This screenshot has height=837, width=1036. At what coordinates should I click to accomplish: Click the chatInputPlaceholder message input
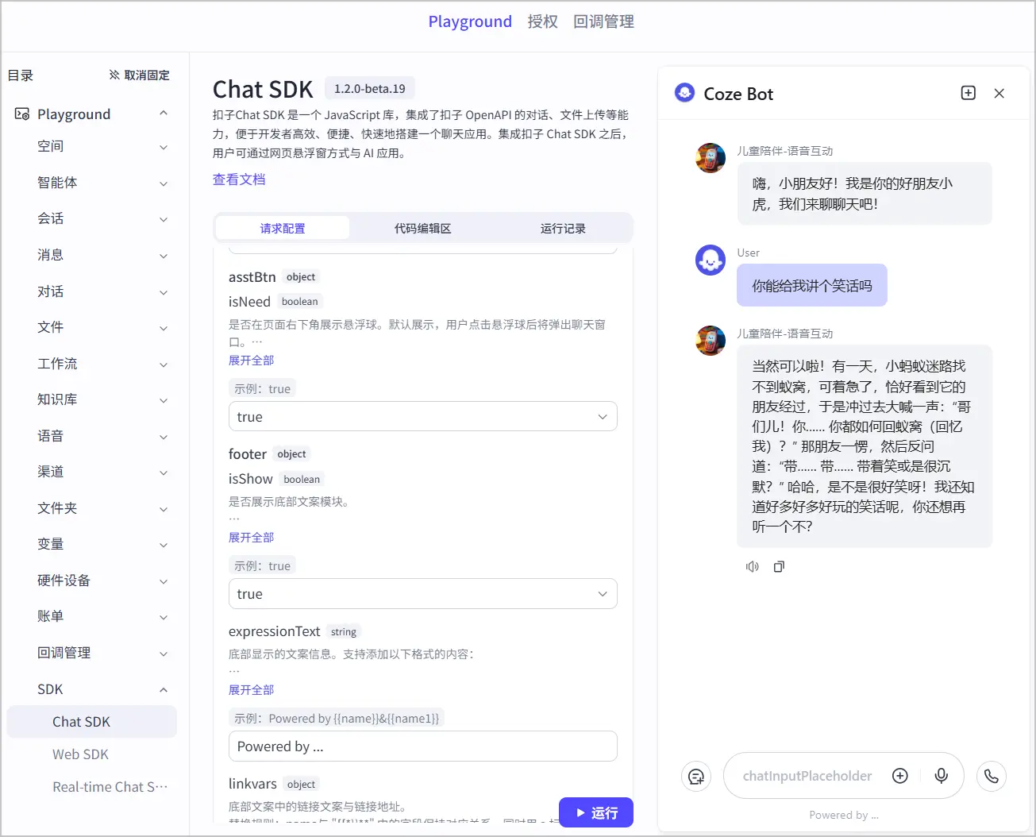tap(807, 776)
